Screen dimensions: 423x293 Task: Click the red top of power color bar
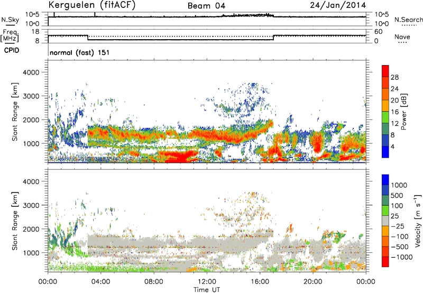pos(385,71)
